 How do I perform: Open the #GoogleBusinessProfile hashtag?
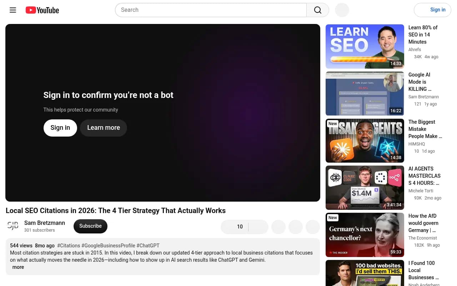(x=108, y=246)
